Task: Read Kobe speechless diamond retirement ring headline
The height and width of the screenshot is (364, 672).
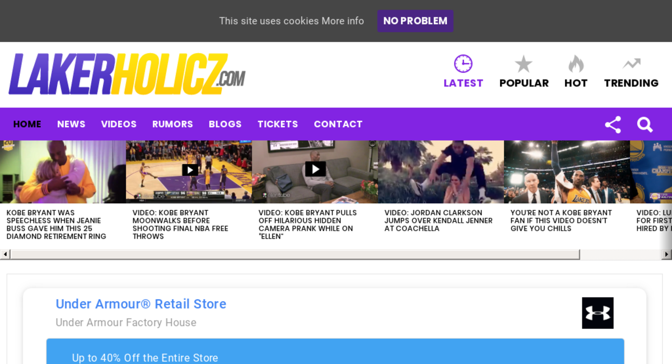Action: click(x=57, y=225)
